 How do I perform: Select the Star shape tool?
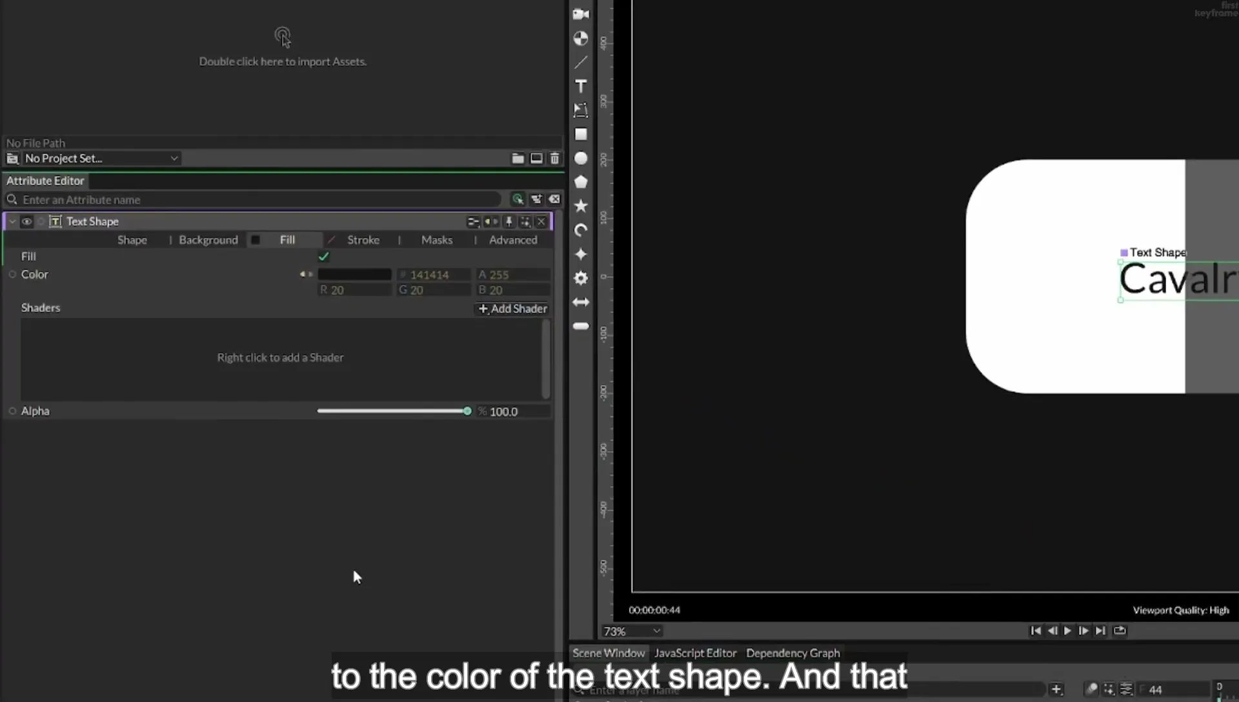(581, 206)
